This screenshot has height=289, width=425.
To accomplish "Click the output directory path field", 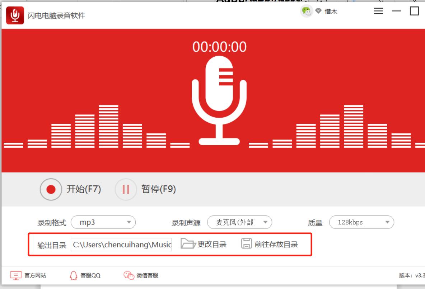I will (x=121, y=245).
